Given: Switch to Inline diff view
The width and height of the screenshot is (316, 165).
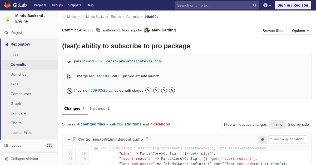Looking at the screenshot, I should (x=278, y=124).
